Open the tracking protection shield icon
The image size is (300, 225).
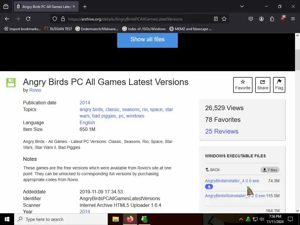click(55, 19)
